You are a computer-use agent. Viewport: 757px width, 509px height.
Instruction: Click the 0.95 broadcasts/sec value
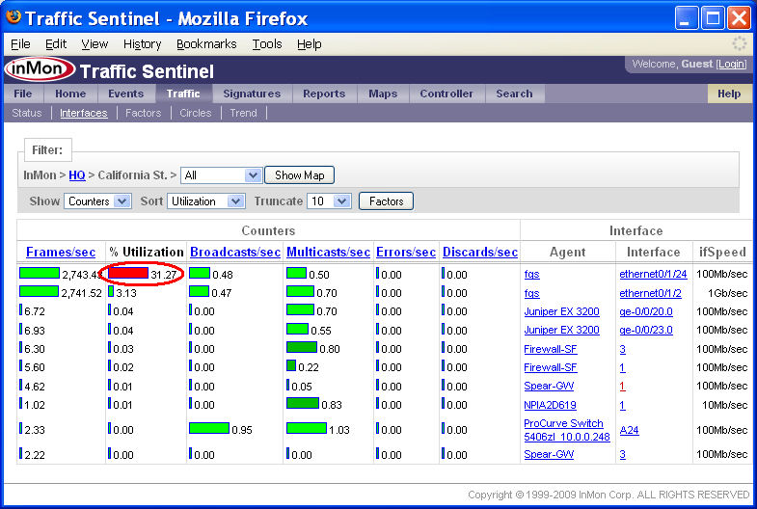[x=242, y=430]
